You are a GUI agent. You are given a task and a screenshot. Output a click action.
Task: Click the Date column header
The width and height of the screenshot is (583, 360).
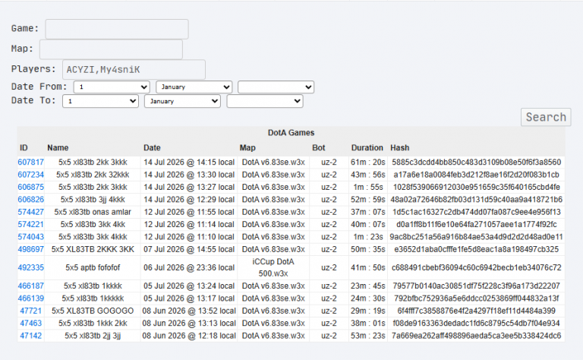point(152,147)
